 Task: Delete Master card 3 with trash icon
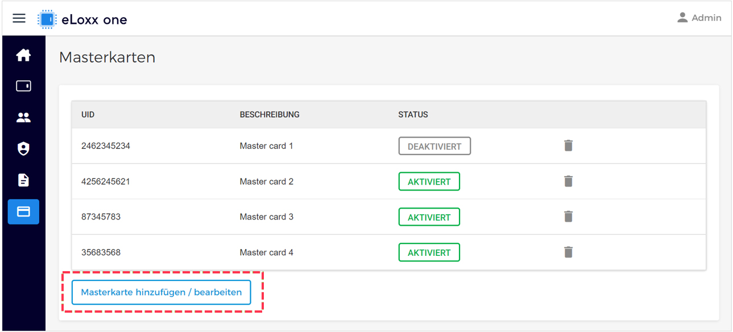(568, 217)
